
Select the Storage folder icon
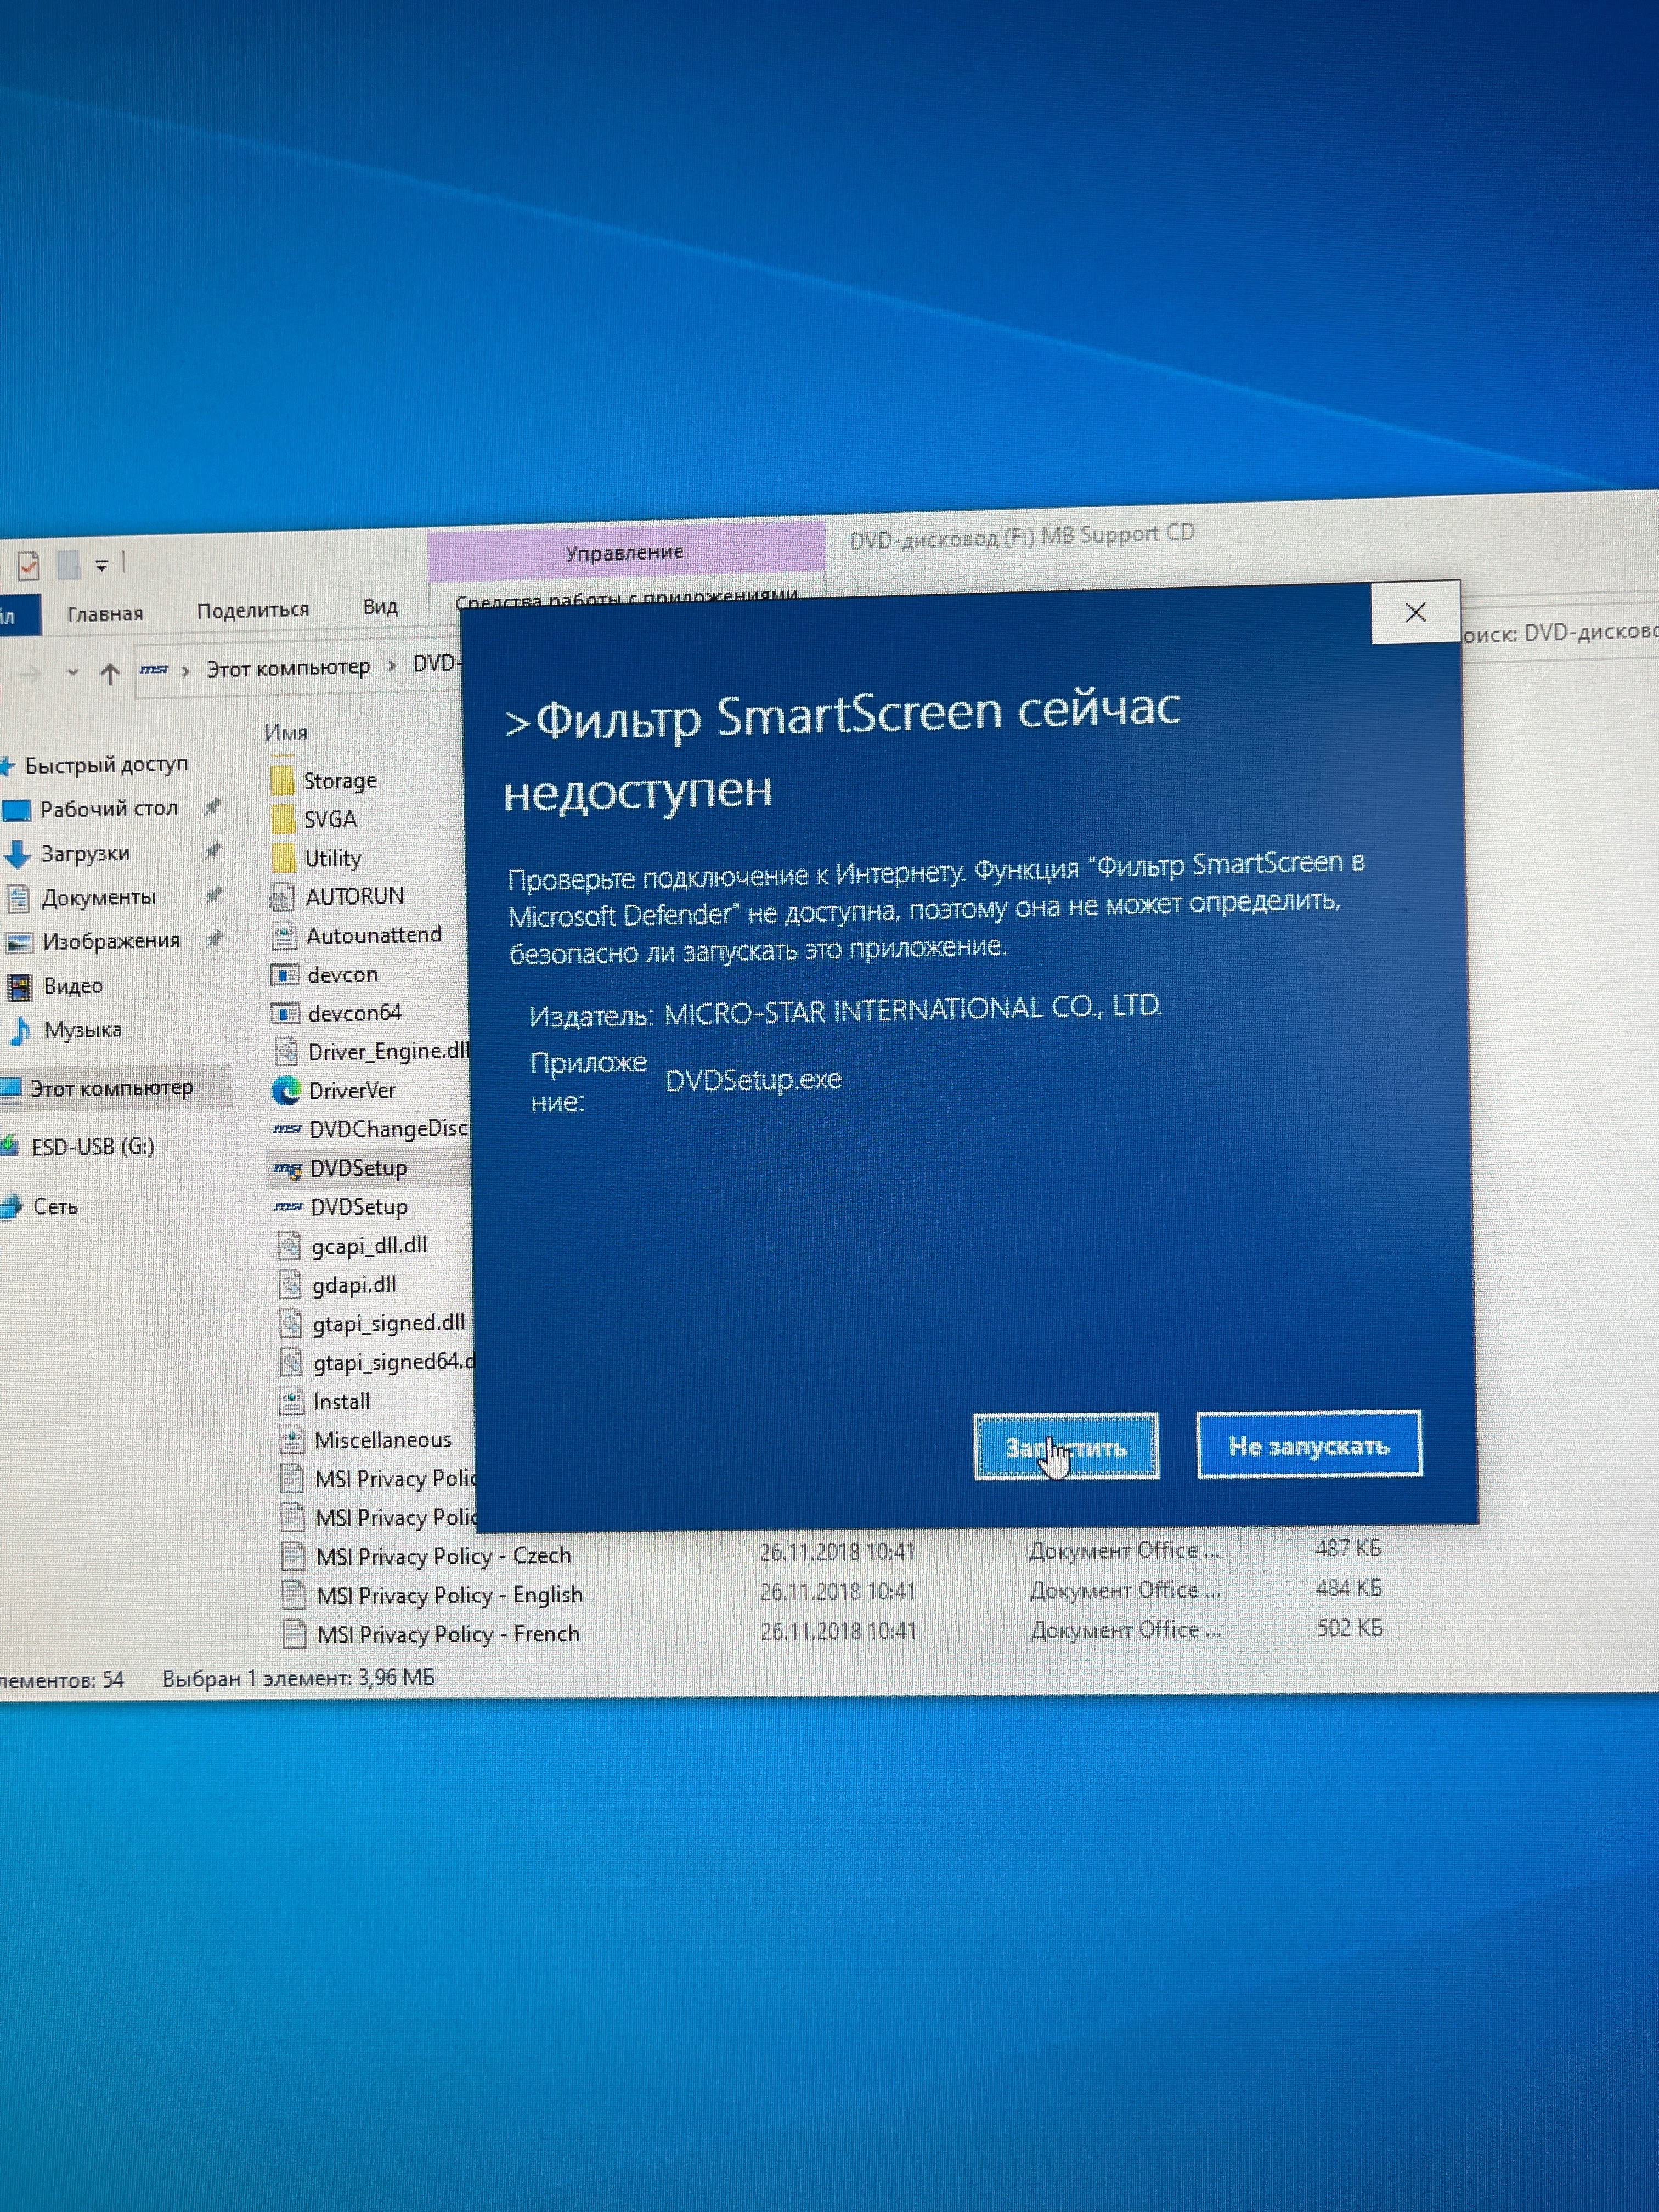283,781
